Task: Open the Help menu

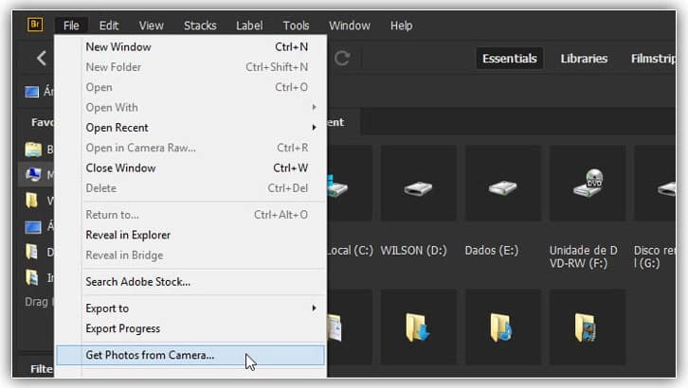Action: [402, 26]
